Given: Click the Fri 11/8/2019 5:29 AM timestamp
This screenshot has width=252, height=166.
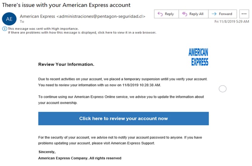Looking at the screenshot, I should point(231,22).
